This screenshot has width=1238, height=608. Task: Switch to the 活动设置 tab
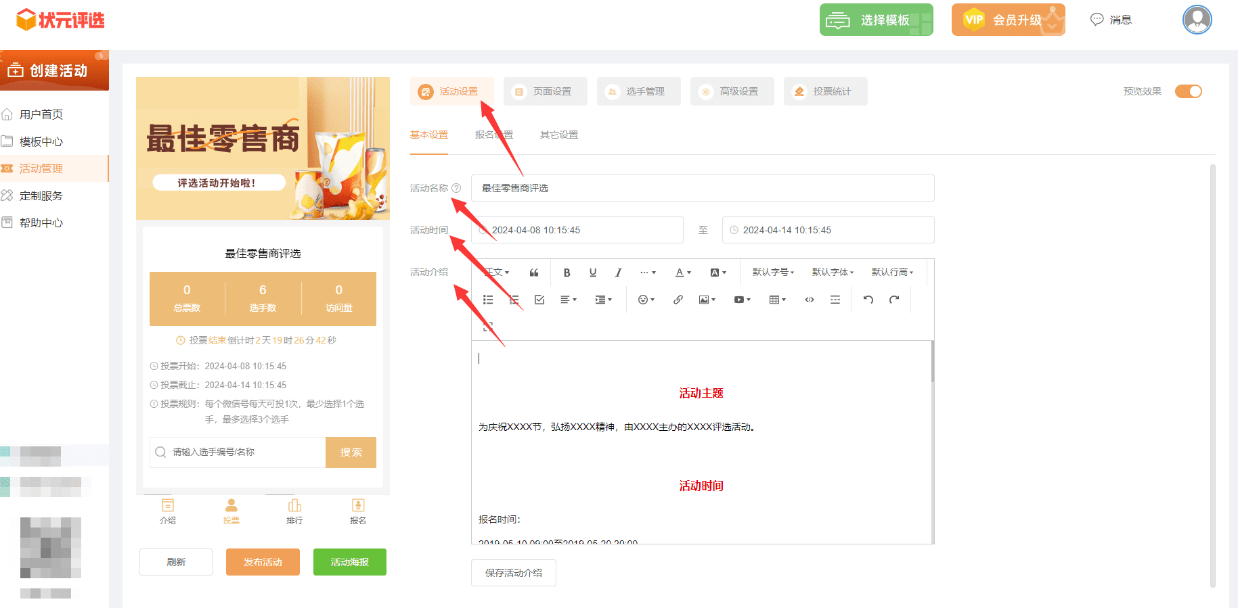point(451,91)
